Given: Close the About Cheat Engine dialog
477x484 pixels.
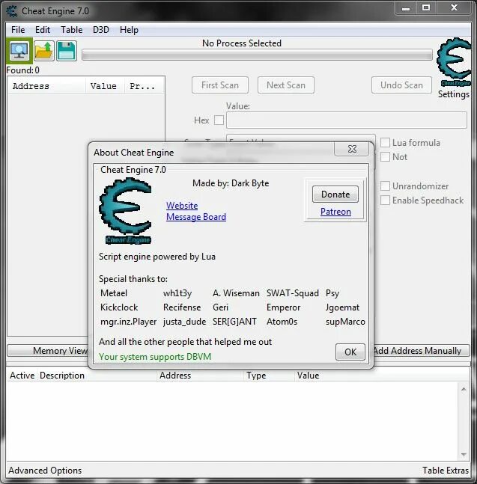Looking at the screenshot, I should point(351,149).
